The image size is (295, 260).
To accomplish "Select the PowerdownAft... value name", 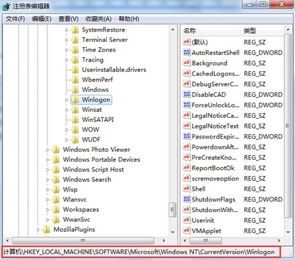I will [215, 147].
